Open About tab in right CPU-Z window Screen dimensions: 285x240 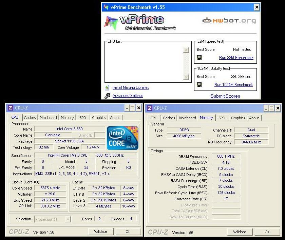tap(254, 118)
